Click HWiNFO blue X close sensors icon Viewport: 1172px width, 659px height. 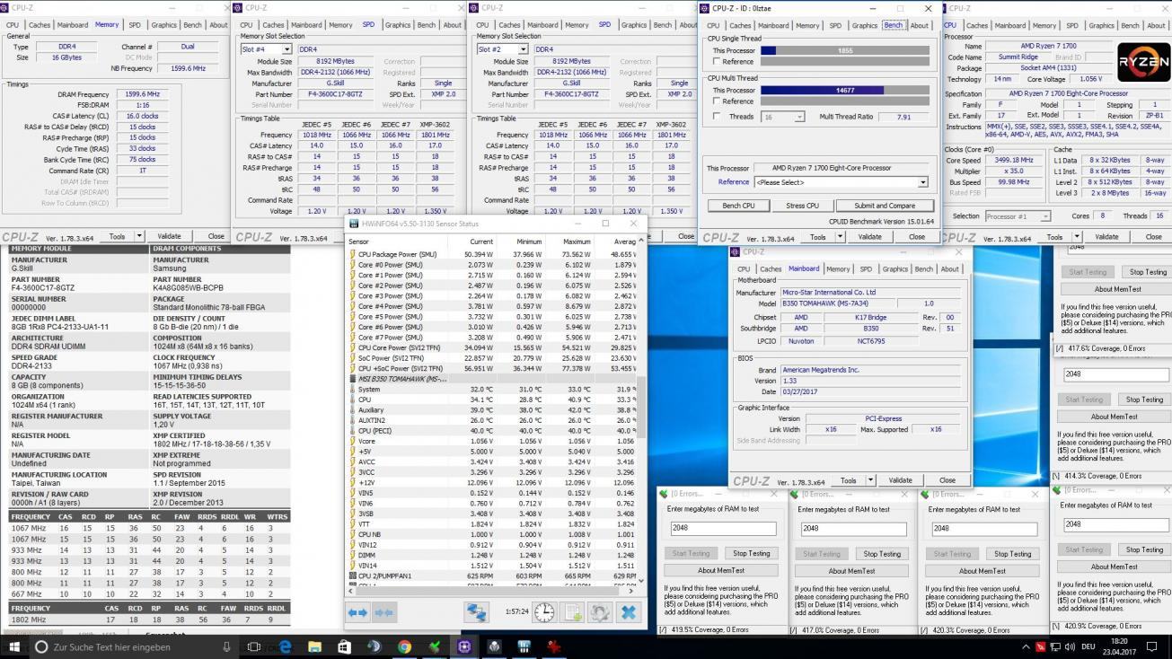tap(629, 612)
